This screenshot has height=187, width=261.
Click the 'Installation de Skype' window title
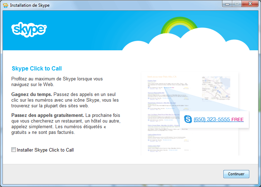click(30, 5)
